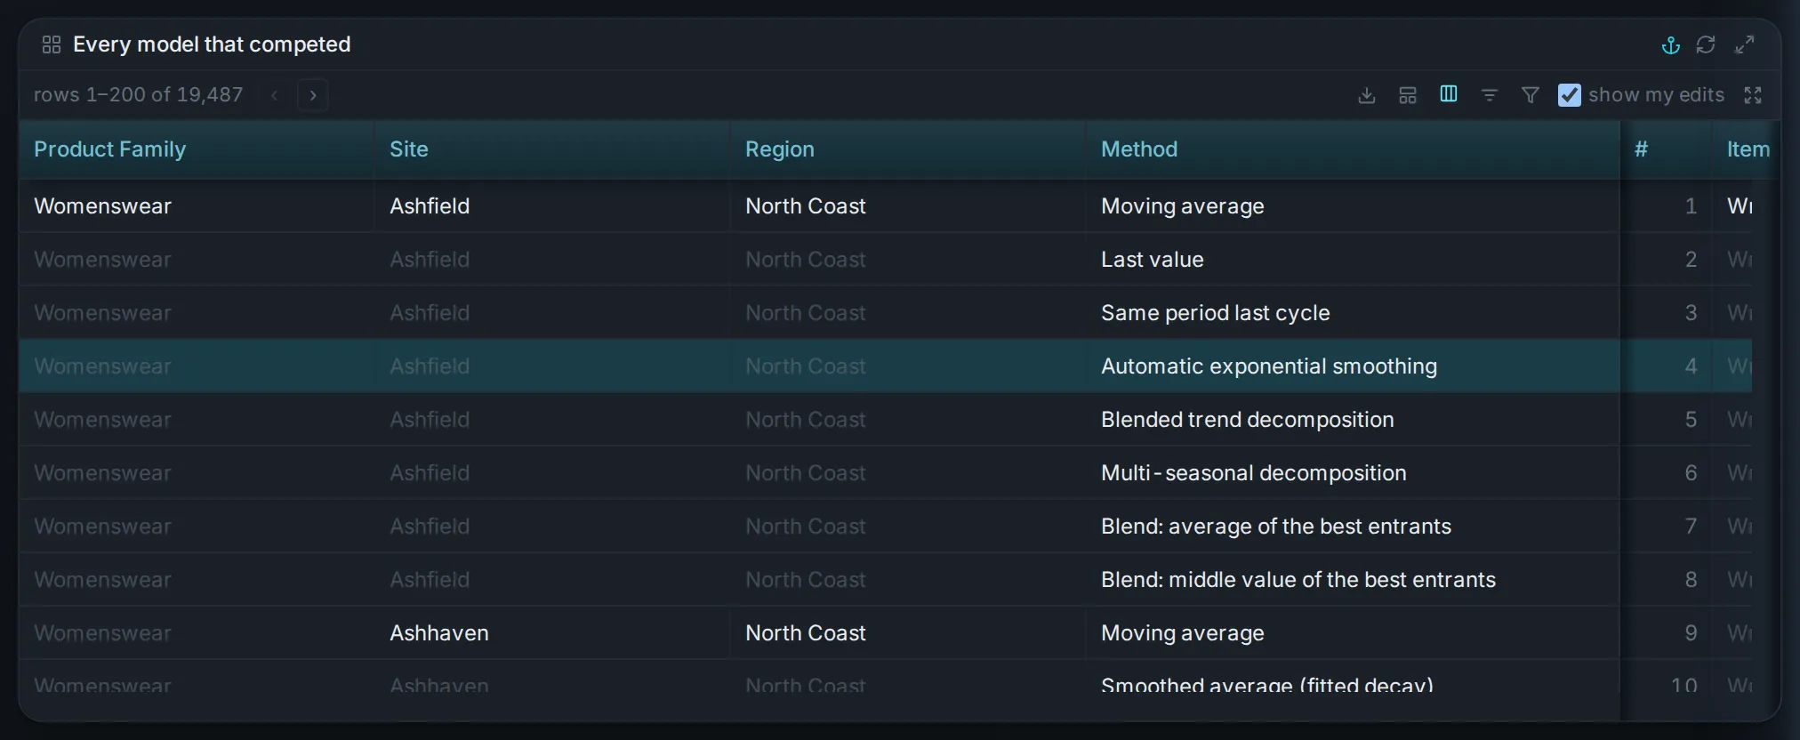This screenshot has width=1800, height=740.
Task: Open the row grouping layout icon
Action: (x=1408, y=95)
